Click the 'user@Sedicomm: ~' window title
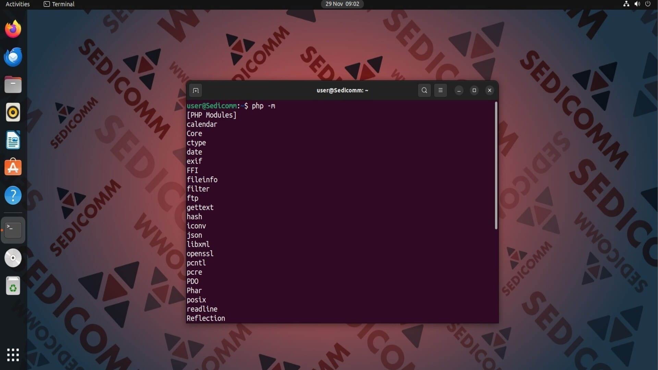This screenshot has height=370, width=658. click(342, 90)
